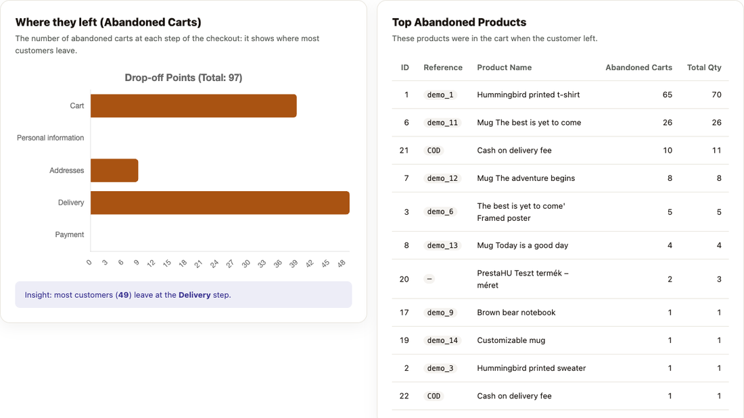Screen dimensions: 744x418
Task: Select the Reference column header
Action: [x=443, y=68]
